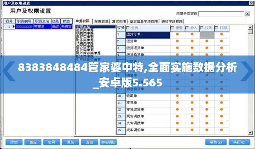The height and width of the screenshot is (149, 255).
Task: Toggle 查看 permission for 收款单
Action: pyautogui.click(x=177, y=96)
